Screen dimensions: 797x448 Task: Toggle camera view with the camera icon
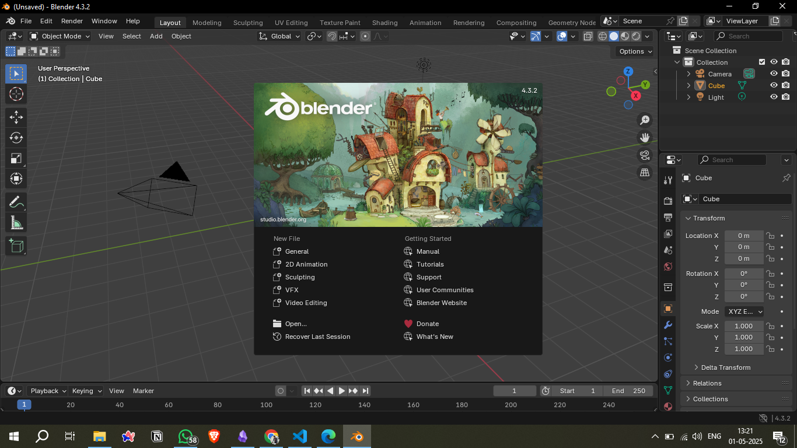pos(645,155)
